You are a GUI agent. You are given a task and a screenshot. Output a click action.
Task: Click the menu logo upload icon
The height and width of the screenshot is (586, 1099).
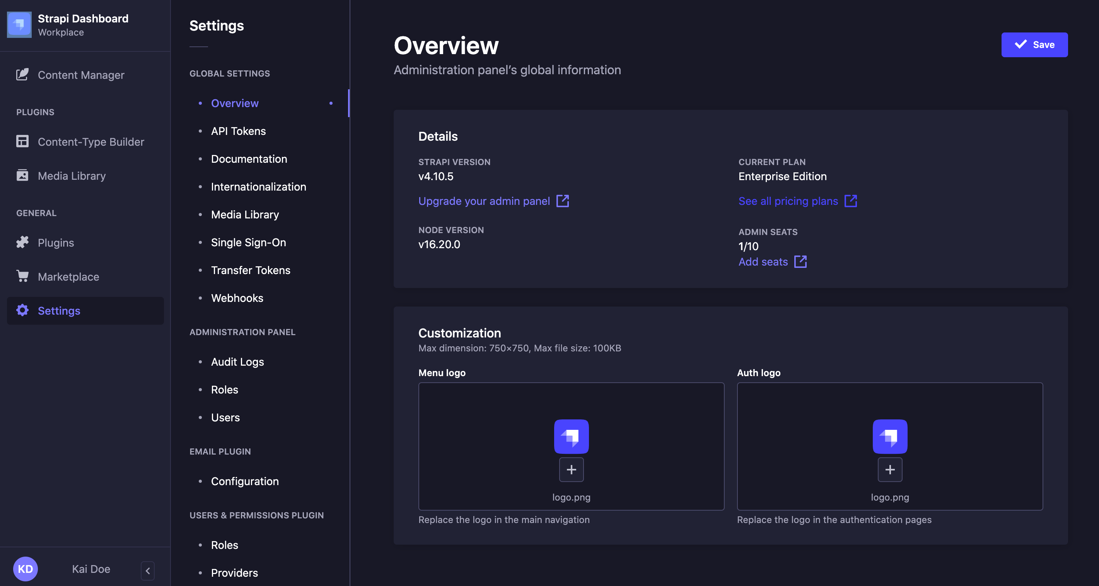[571, 469]
